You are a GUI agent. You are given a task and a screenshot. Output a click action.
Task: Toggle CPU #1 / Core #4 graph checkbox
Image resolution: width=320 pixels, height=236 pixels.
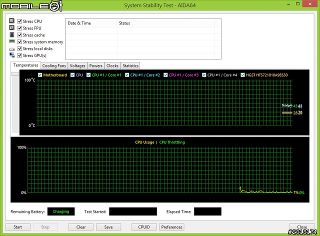tap(204, 75)
